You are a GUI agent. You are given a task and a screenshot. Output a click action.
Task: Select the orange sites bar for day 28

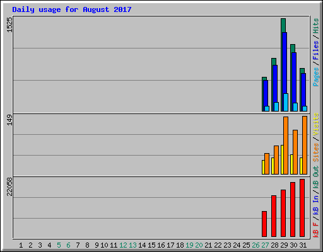(x=276, y=160)
